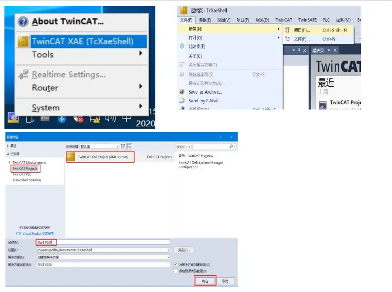392x292 pixels.
Task: Click the confirm button in the new project dialog
Action: click(205, 281)
